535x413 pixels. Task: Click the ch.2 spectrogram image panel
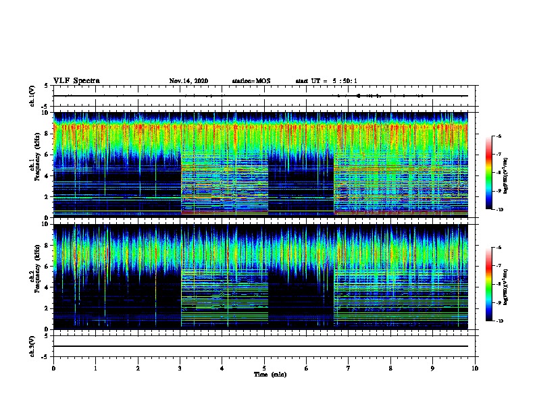[x=261, y=277]
